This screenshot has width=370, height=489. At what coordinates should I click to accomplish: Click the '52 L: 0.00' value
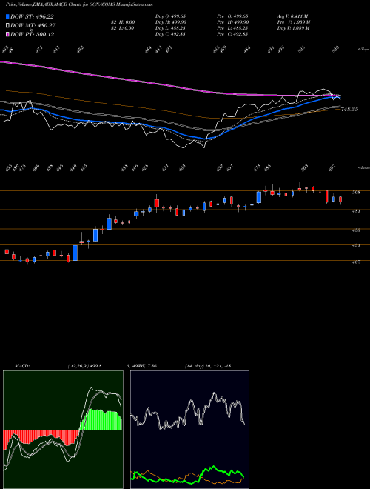point(122,28)
